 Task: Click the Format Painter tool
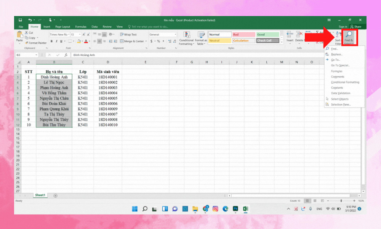coord(36,43)
